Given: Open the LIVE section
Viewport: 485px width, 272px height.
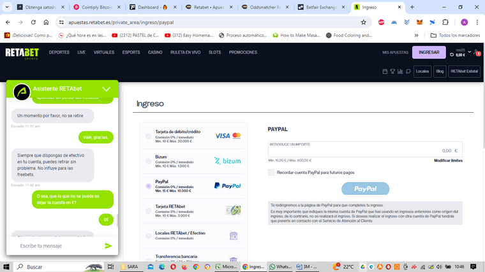Looking at the screenshot, I should pos(81,52).
